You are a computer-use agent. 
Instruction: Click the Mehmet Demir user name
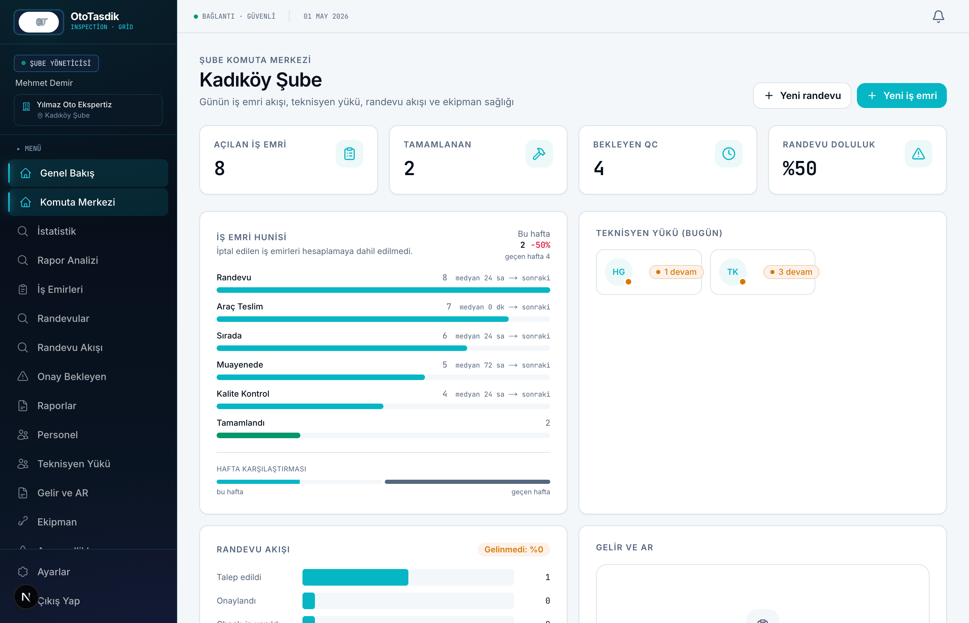pos(44,83)
